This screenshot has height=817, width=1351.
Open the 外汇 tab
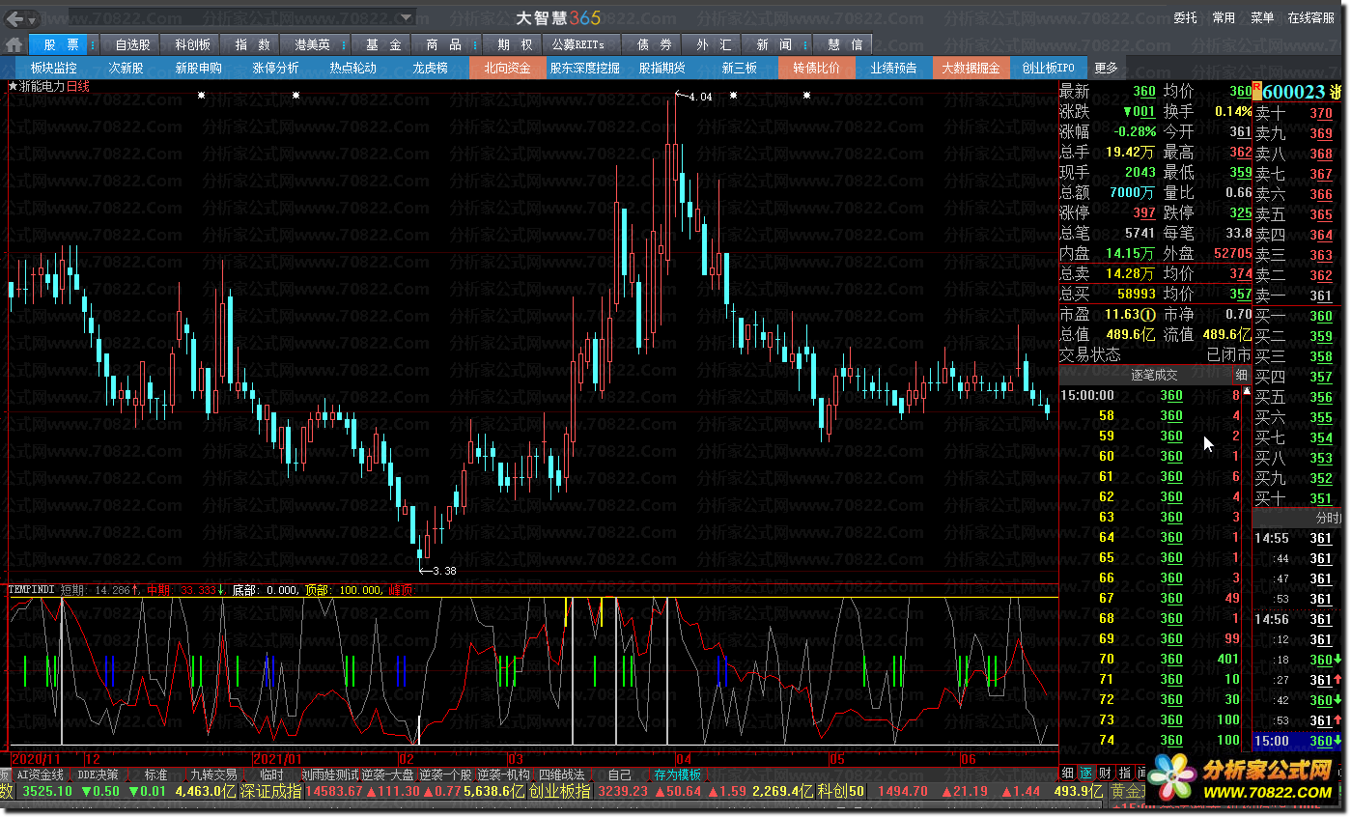coord(714,44)
